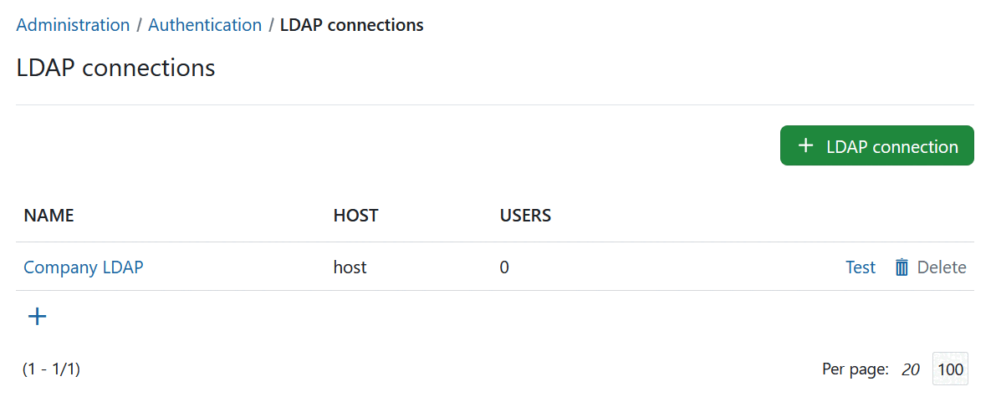Image resolution: width=996 pixels, height=402 pixels.
Task: Click the HOST column header
Action: 355,216
